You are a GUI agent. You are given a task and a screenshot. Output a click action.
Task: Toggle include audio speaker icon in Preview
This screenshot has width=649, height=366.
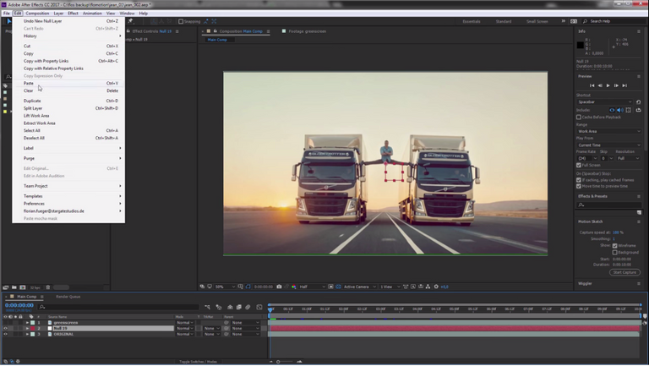point(620,110)
